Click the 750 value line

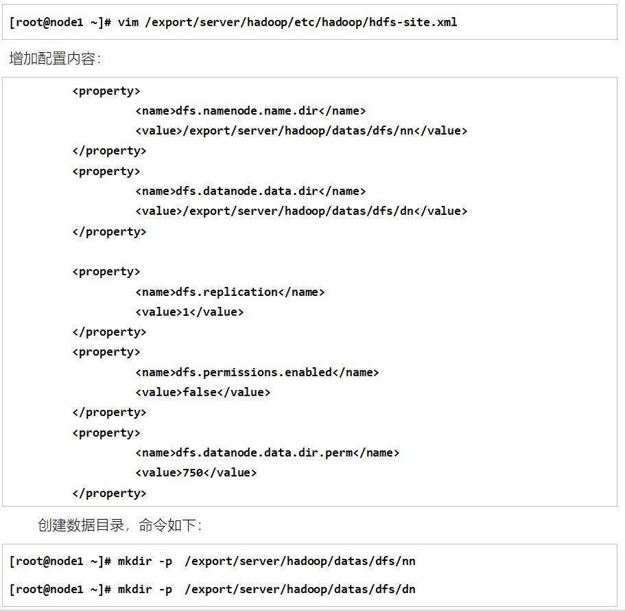(x=196, y=472)
